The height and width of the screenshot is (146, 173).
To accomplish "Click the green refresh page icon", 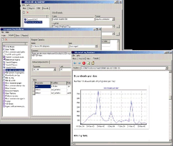I will [x=89, y=63].
